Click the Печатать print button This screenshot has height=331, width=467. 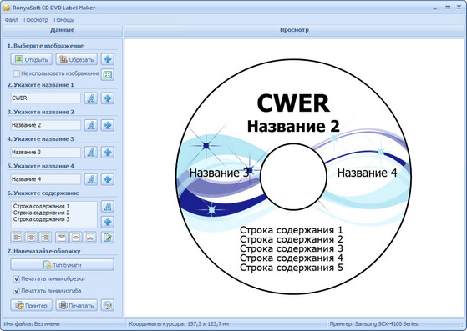pos(77,305)
